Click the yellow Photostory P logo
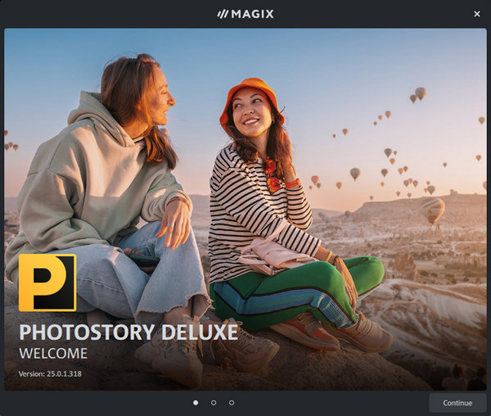Image resolution: width=491 pixels, height=416 pixels. pos(47,283)
